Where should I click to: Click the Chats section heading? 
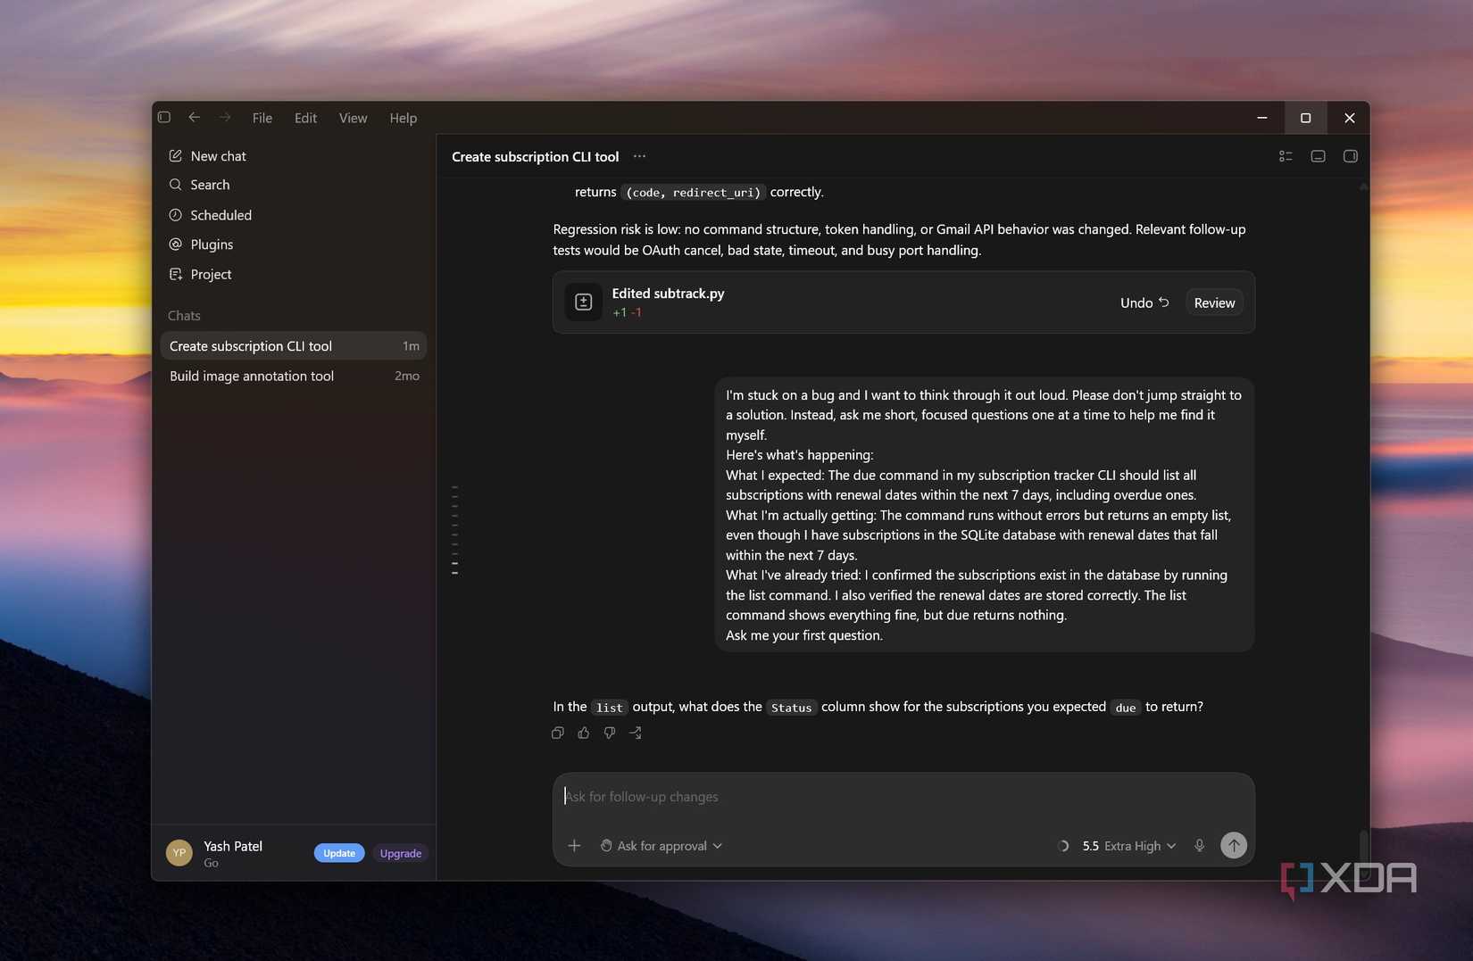[x=184, y=316]
